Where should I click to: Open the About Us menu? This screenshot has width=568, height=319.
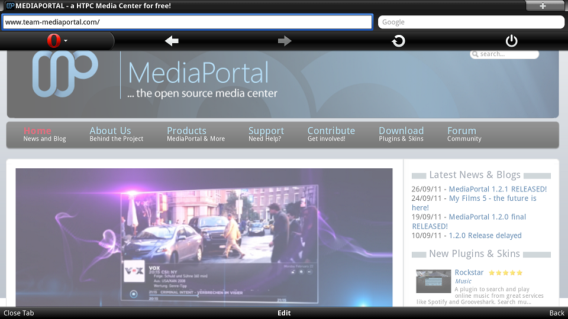117,134
